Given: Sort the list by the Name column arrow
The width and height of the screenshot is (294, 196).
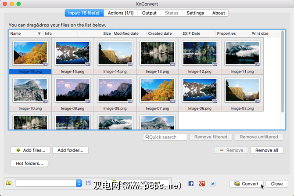Looking at the screenshot, I should 39,33.
